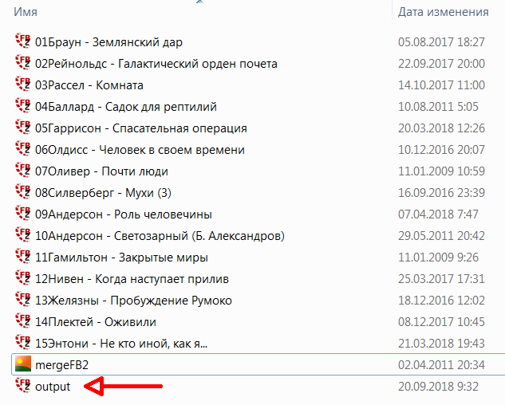Click FB2 icon of 05Гаррисон file
The width and height of the screenshot is (505, 405).
pos(23,128)
